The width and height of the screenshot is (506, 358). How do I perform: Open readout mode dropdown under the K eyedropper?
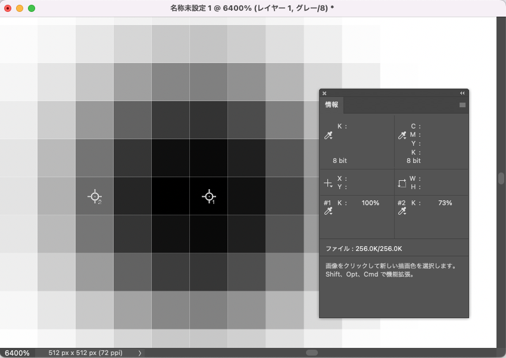click(x=332, y=139)
